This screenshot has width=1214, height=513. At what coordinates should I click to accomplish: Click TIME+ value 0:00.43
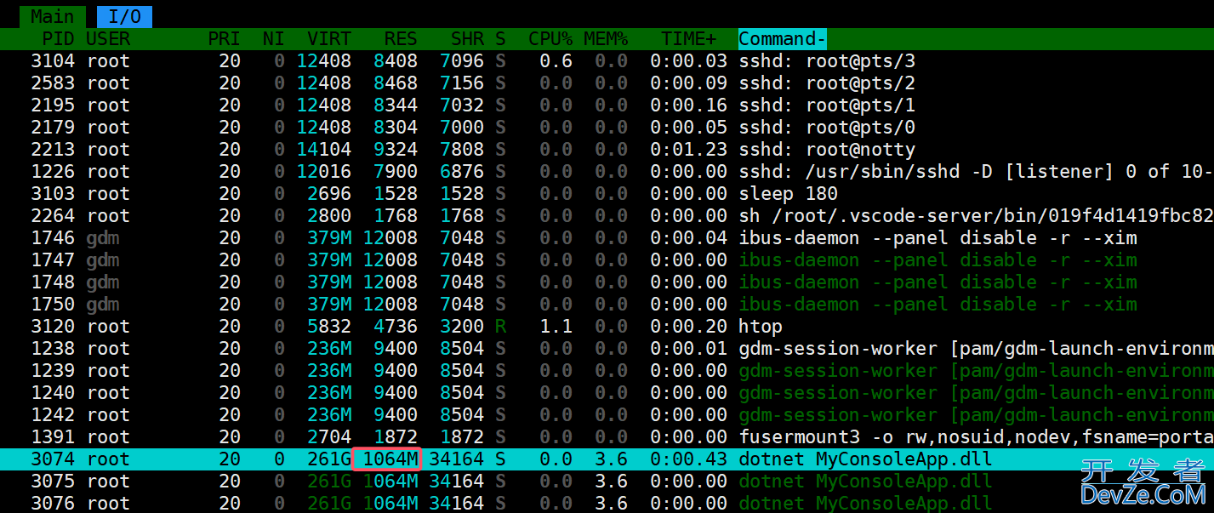(x=689, y=459)
